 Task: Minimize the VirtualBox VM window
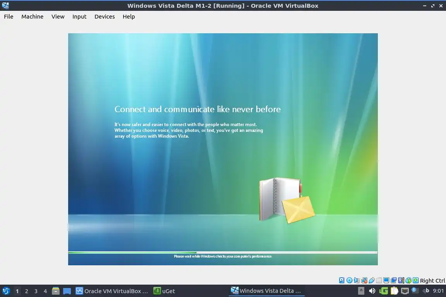pyautogui.click(x=425, y=6)
